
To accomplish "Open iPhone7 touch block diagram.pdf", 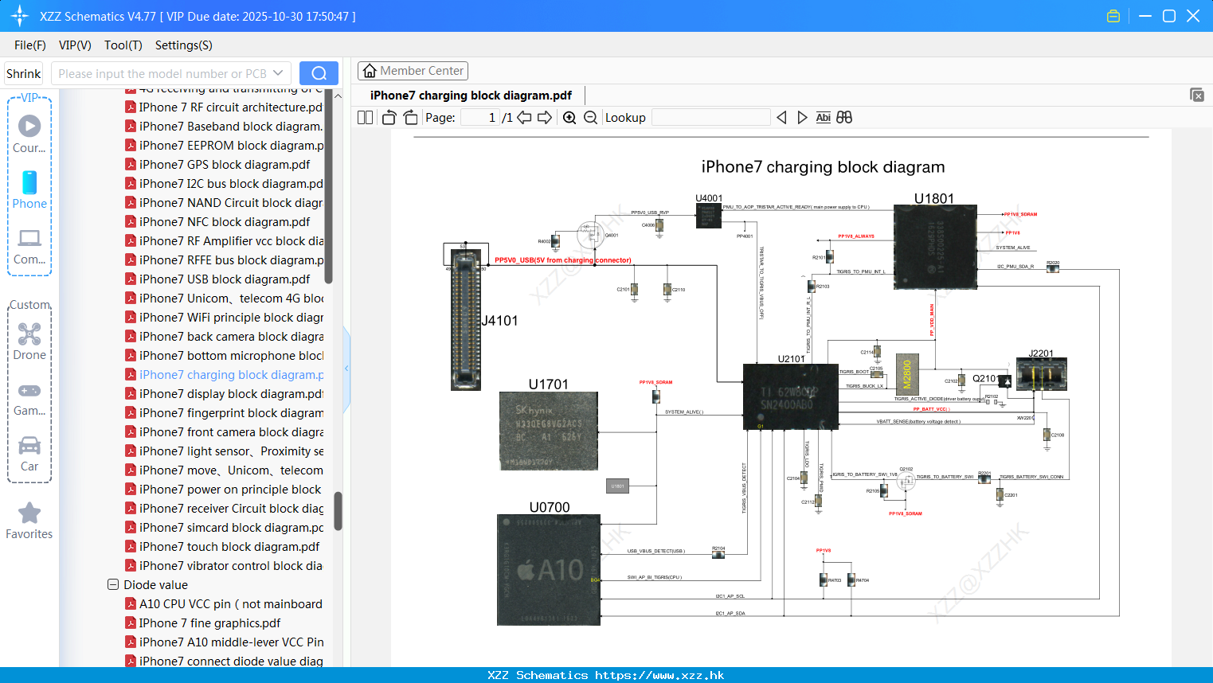I will pos(229,547).
